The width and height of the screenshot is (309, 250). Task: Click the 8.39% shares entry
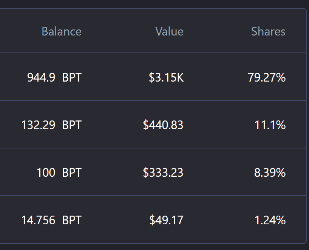point(269,172)
